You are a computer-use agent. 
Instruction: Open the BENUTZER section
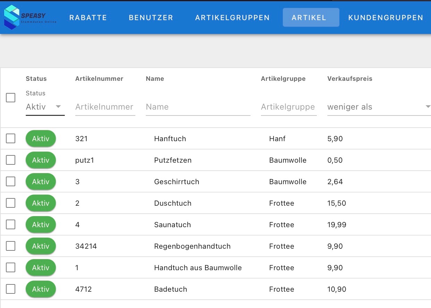[151, 17]
